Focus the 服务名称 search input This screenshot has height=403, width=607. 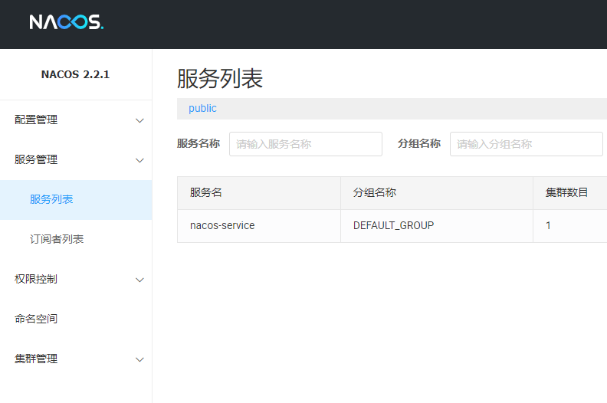(x=305, y=144)
